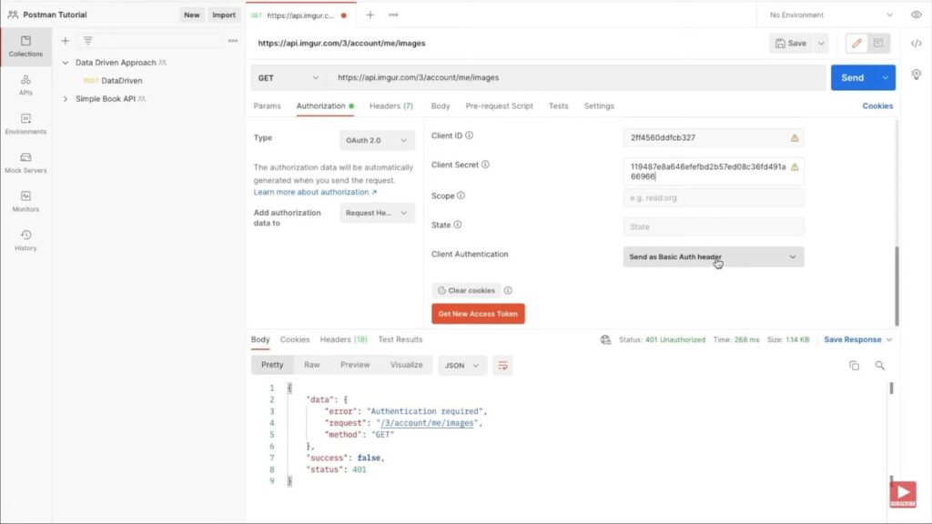
Task: Open the History sidebar section
Action: [25, 240]
